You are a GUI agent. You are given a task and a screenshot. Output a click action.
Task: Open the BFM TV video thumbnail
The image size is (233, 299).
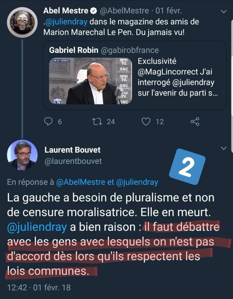pyautogui.click(x=86, y=81)
